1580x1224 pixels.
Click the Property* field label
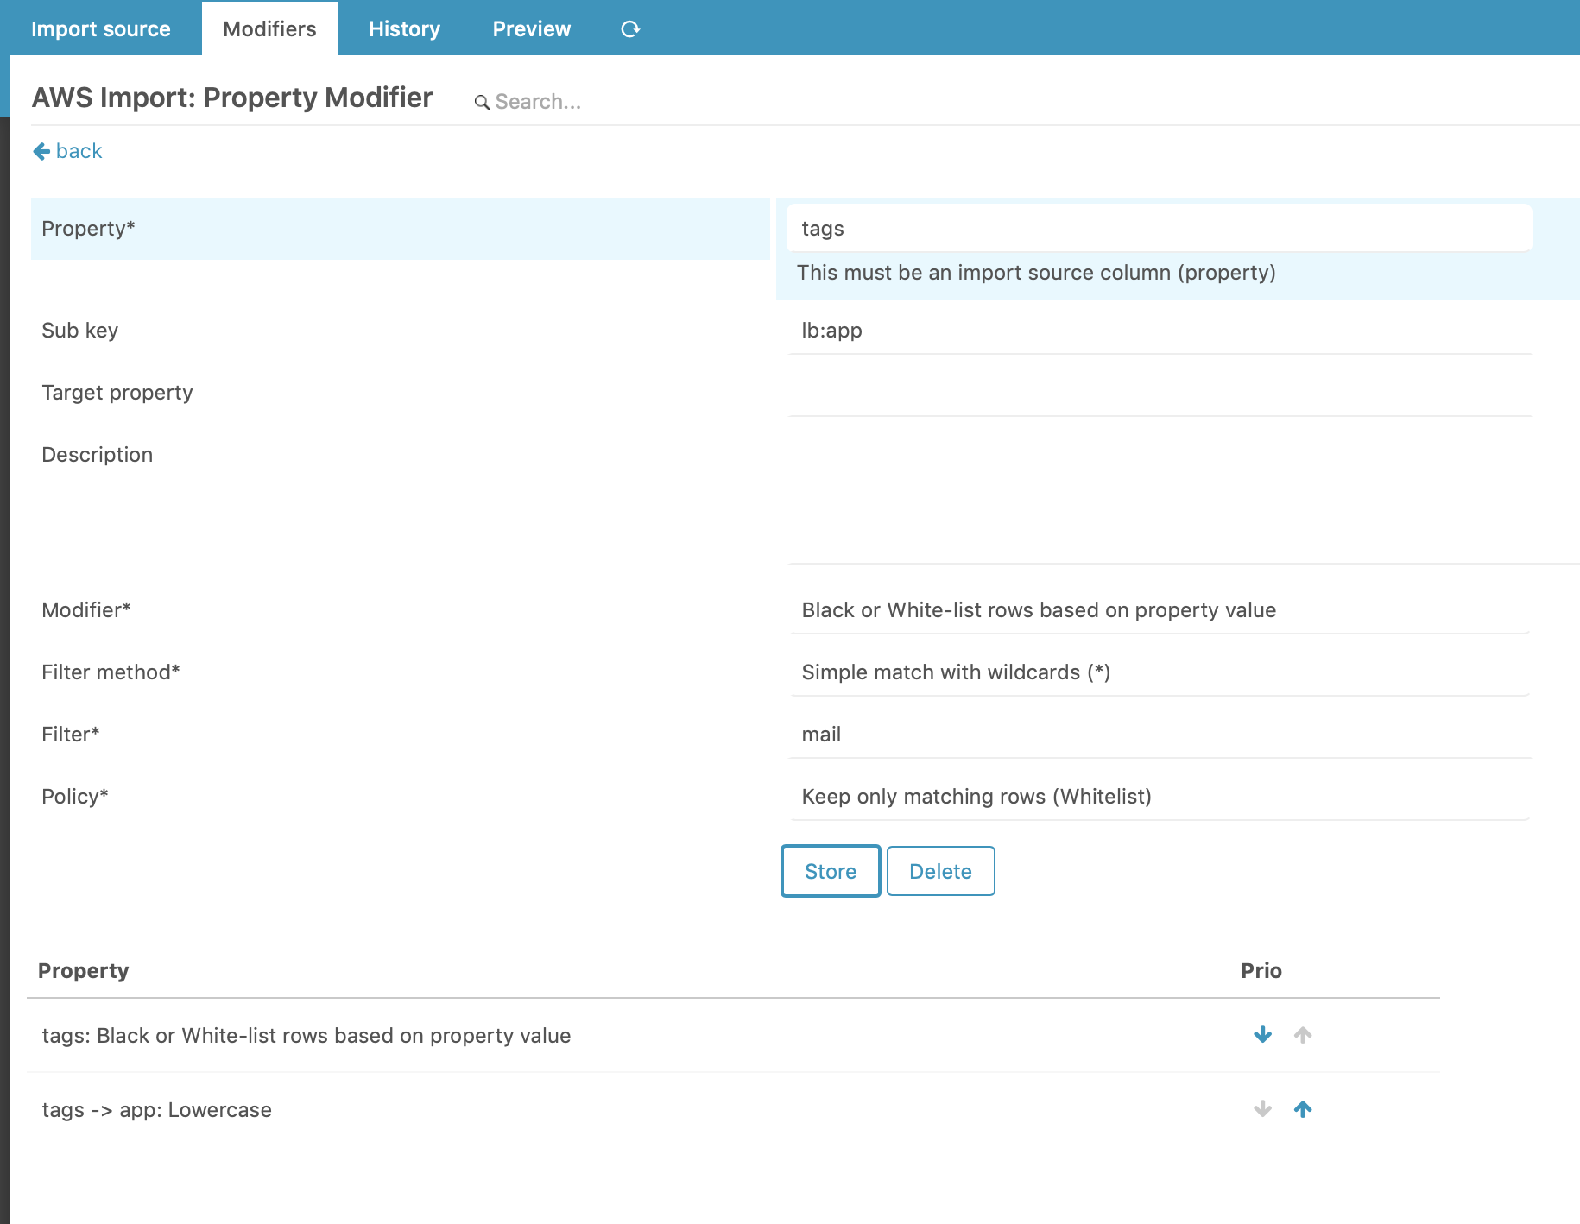tap(88, 229)
